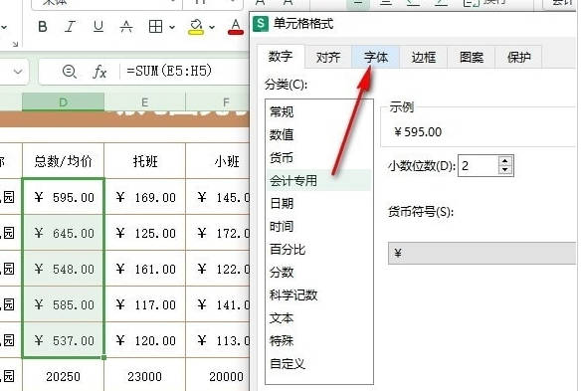The height and width of the screenshot is (391, 581).
Task: Apply strikethrough text style
Action: click(126, 27)
